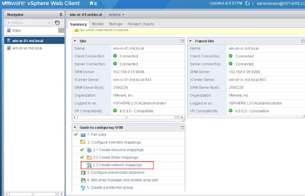Click the Site panel horizontal scrollbar

[128, 117]
